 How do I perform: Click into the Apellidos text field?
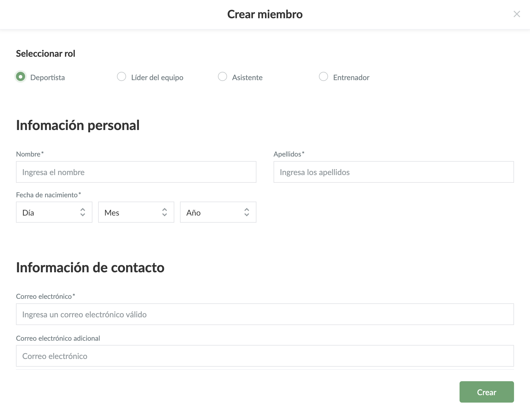[x=394, y=172]
